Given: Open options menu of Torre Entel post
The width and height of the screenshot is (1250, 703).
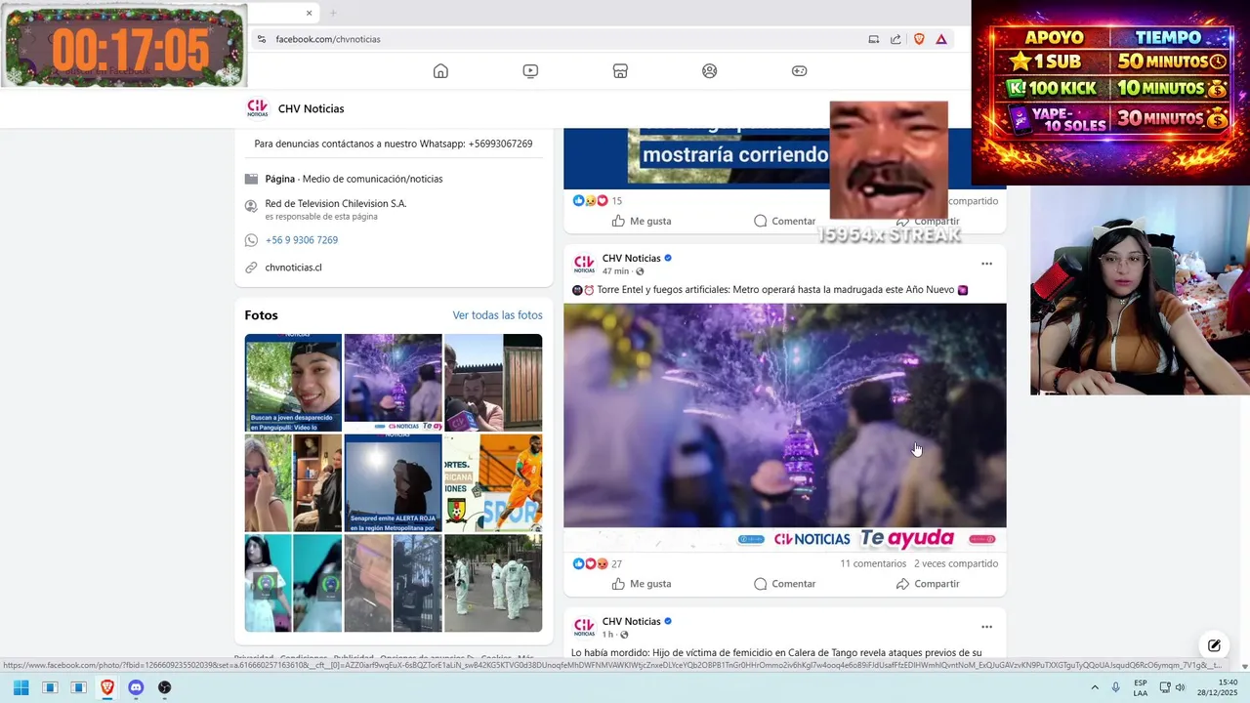Looking at the screenshot, I should coord(986,264).
